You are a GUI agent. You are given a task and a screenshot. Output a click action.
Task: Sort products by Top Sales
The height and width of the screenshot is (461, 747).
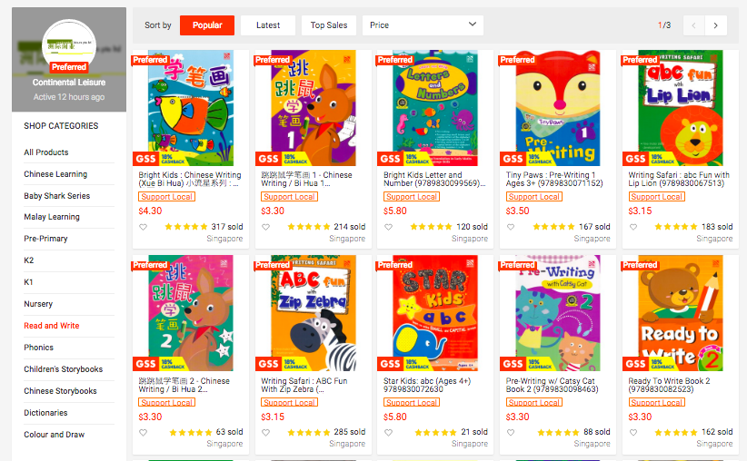329,25
